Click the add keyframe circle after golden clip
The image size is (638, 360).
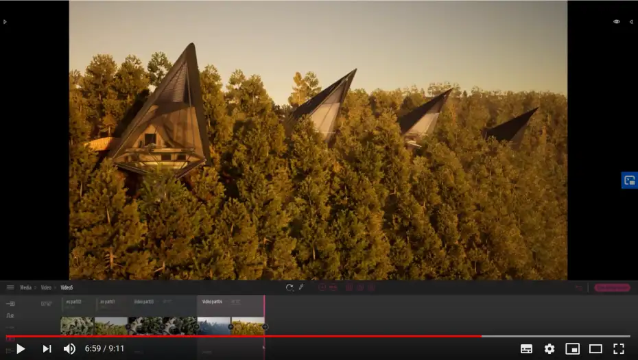coord(265,326)
